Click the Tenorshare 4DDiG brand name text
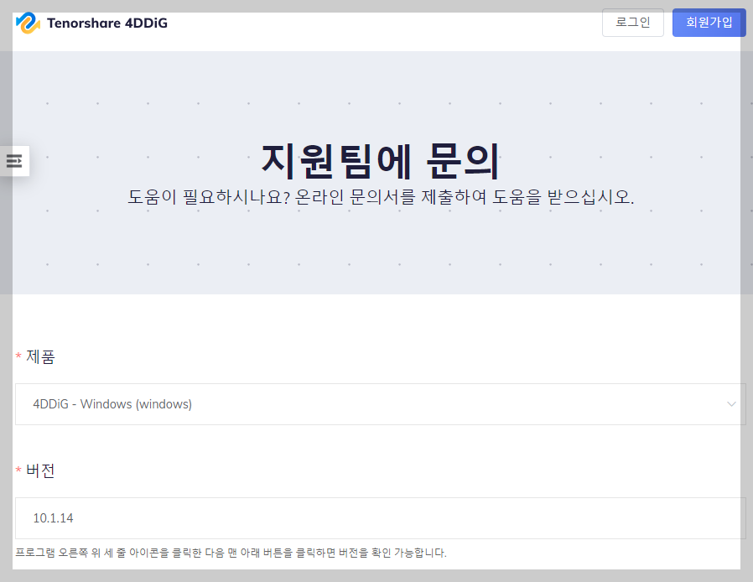Screen dimensions: 753x582 tap(107, 23)
